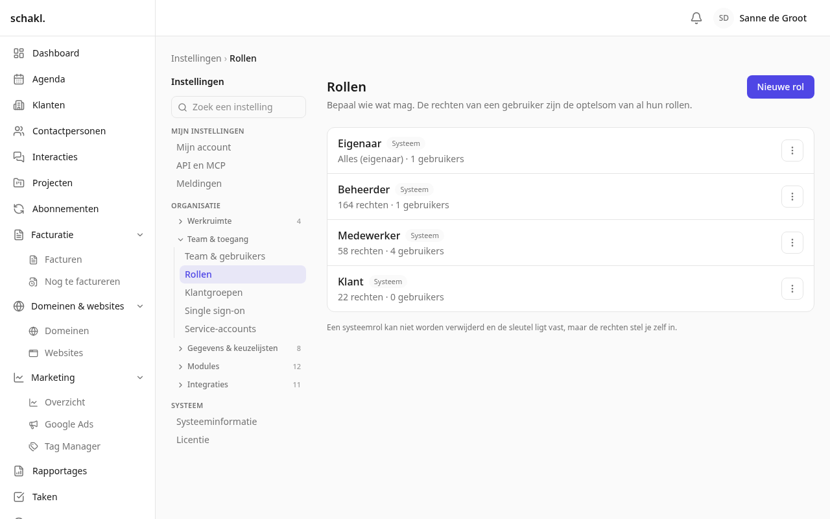Viewport: 830px width, 519px height.
Task: Click the Nieuwe rol button
Action: [x=781, y=87]
